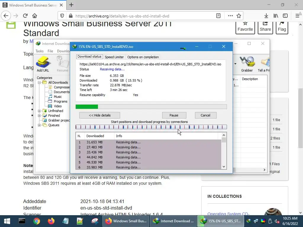
Task: Open the Downloads menu in IDM
Action: coord(63,51)
